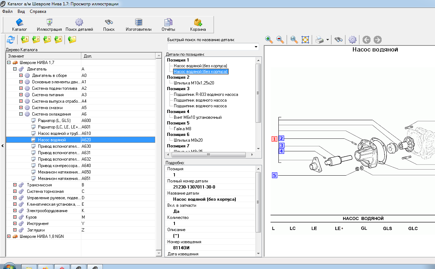The width and height of the screenshot is (435, 269).
Task: Click the plain yellow folder icon
Action: click(x=72, y=39)
